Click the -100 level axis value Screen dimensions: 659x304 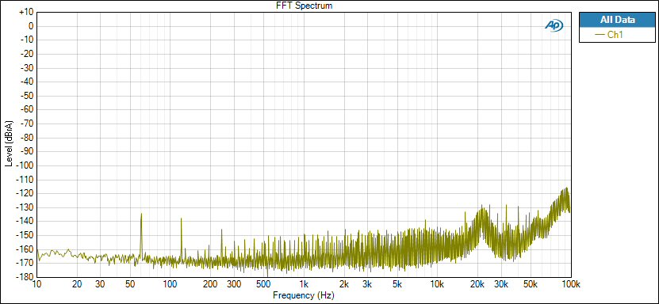(25, 165)
